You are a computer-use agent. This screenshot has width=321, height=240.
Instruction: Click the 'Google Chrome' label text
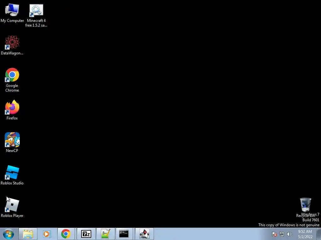coord(12,88)
